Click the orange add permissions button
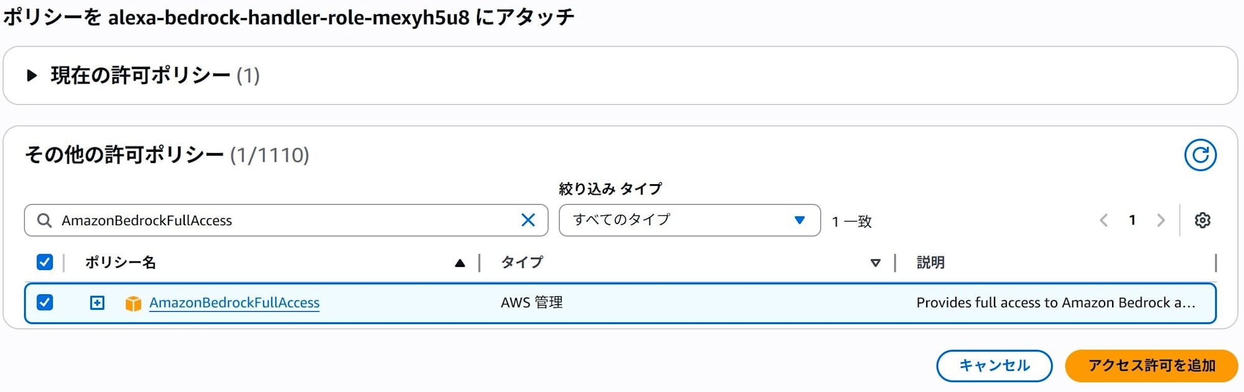Screen dimensions: 1244x392 click(1151, 366)
